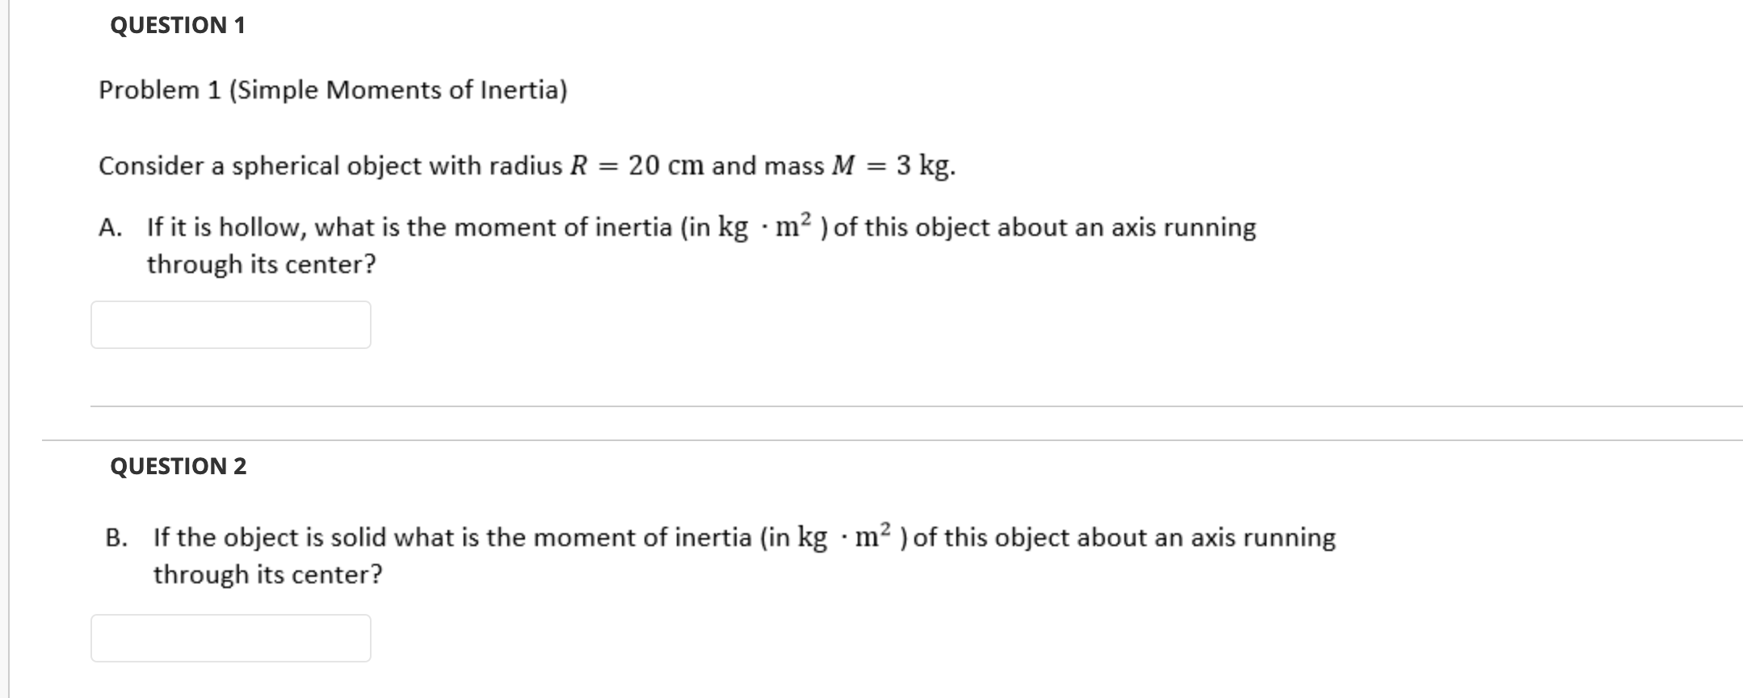Select the phrase 'through its center' in Question 2
Image resolution: width=1743 pixels, height=698 pixels.
(x=267, y=574)
